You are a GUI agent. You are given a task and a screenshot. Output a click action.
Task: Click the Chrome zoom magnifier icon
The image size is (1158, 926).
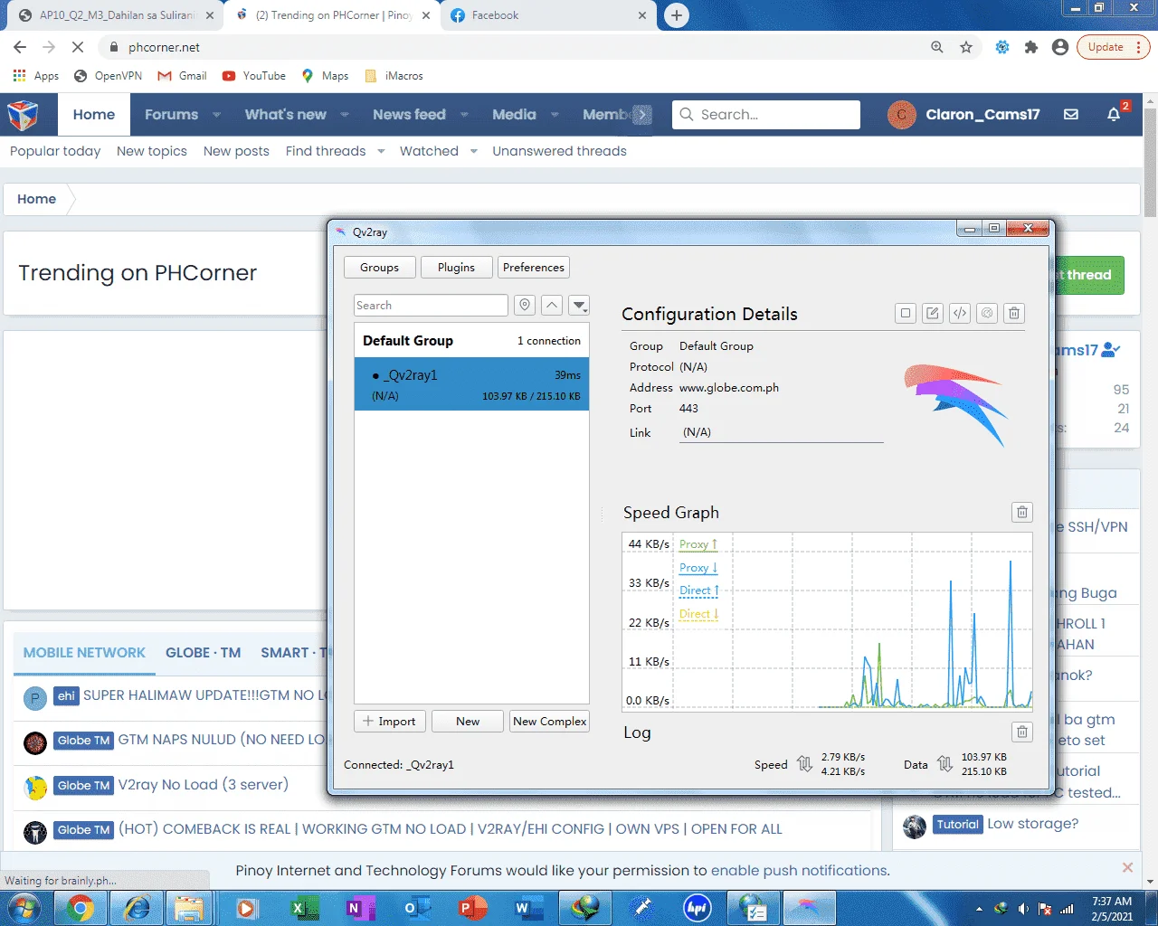point(937,47)
